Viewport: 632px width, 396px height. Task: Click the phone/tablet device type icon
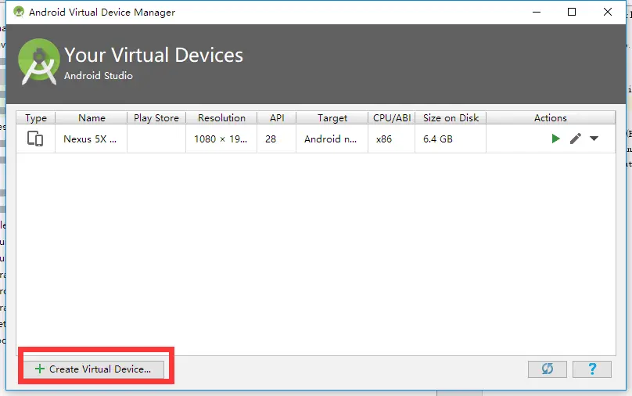[x=35, y=139]
